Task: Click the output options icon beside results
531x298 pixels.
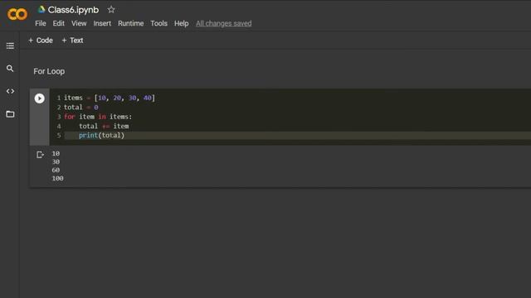Action: (x=40, y=155)
